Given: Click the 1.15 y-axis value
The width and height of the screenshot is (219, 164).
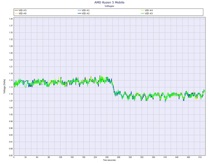Looking at the screenshot, I should [x=11, y=80].
